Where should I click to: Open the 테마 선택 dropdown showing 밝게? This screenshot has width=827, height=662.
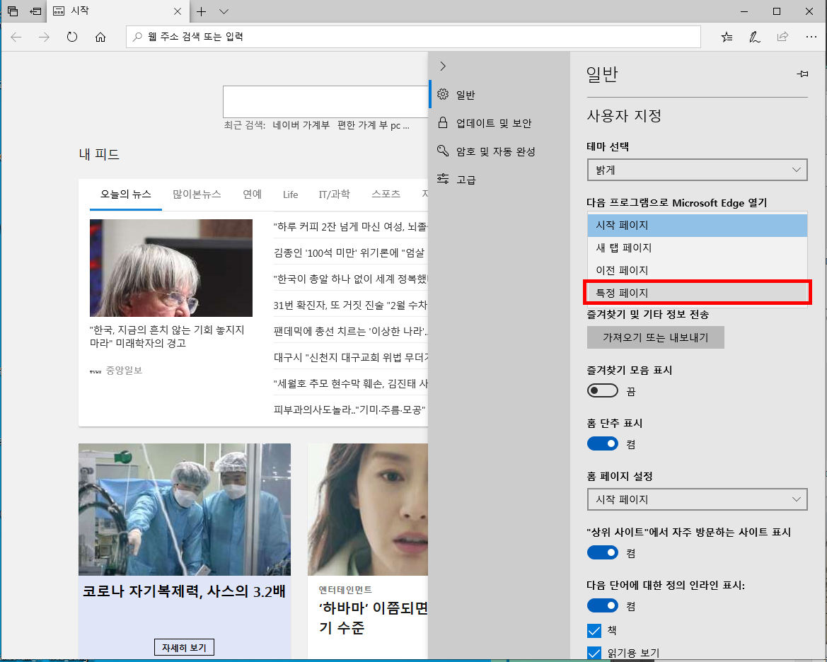(697, 170)
